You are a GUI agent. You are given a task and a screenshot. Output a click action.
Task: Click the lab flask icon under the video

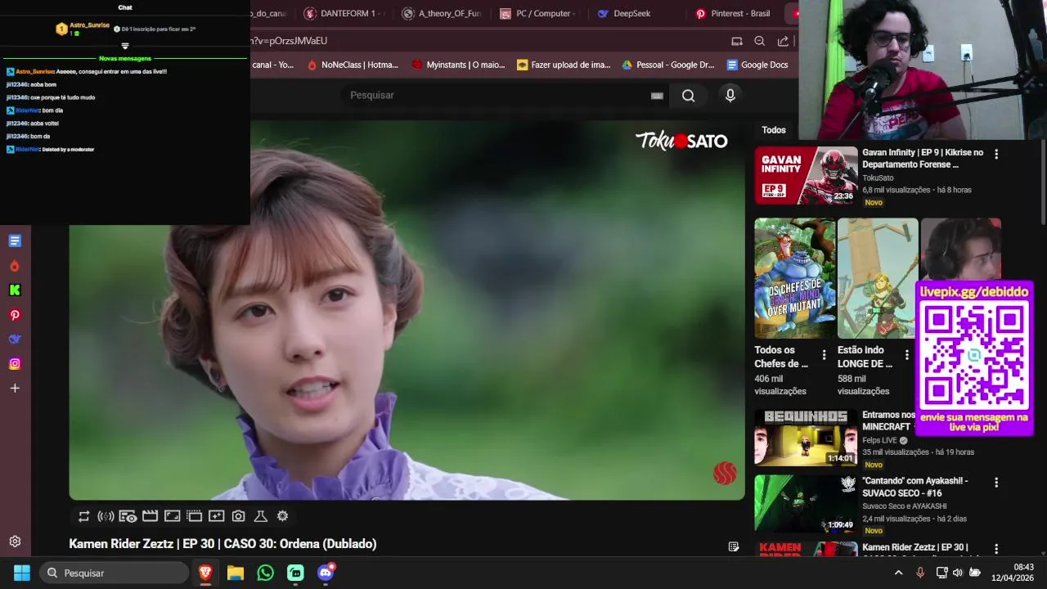pos(260,516)
